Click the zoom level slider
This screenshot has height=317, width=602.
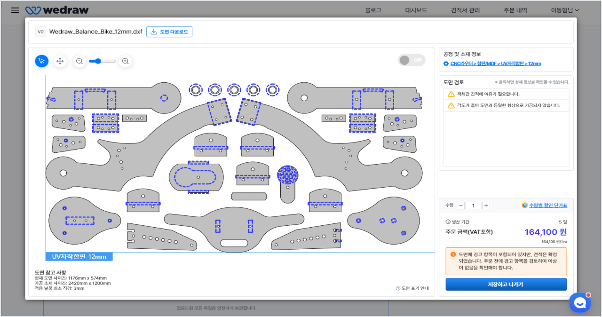click(103, 61)
